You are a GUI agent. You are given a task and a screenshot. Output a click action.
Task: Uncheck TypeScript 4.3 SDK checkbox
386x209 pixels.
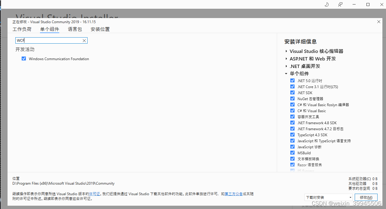tap(292, 135)
